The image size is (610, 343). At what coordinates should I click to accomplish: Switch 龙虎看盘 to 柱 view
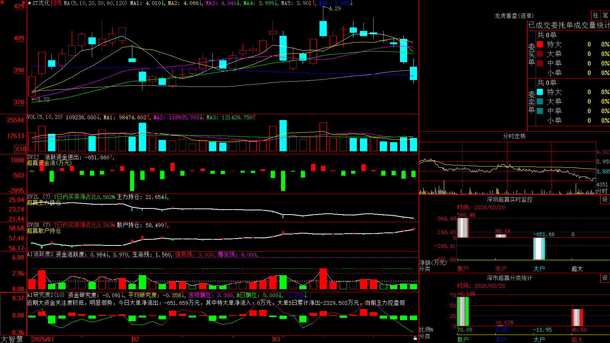596,16
